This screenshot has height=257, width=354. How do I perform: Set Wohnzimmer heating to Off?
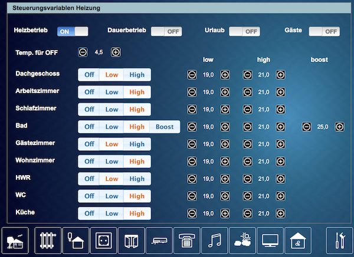tap(88, 162)
